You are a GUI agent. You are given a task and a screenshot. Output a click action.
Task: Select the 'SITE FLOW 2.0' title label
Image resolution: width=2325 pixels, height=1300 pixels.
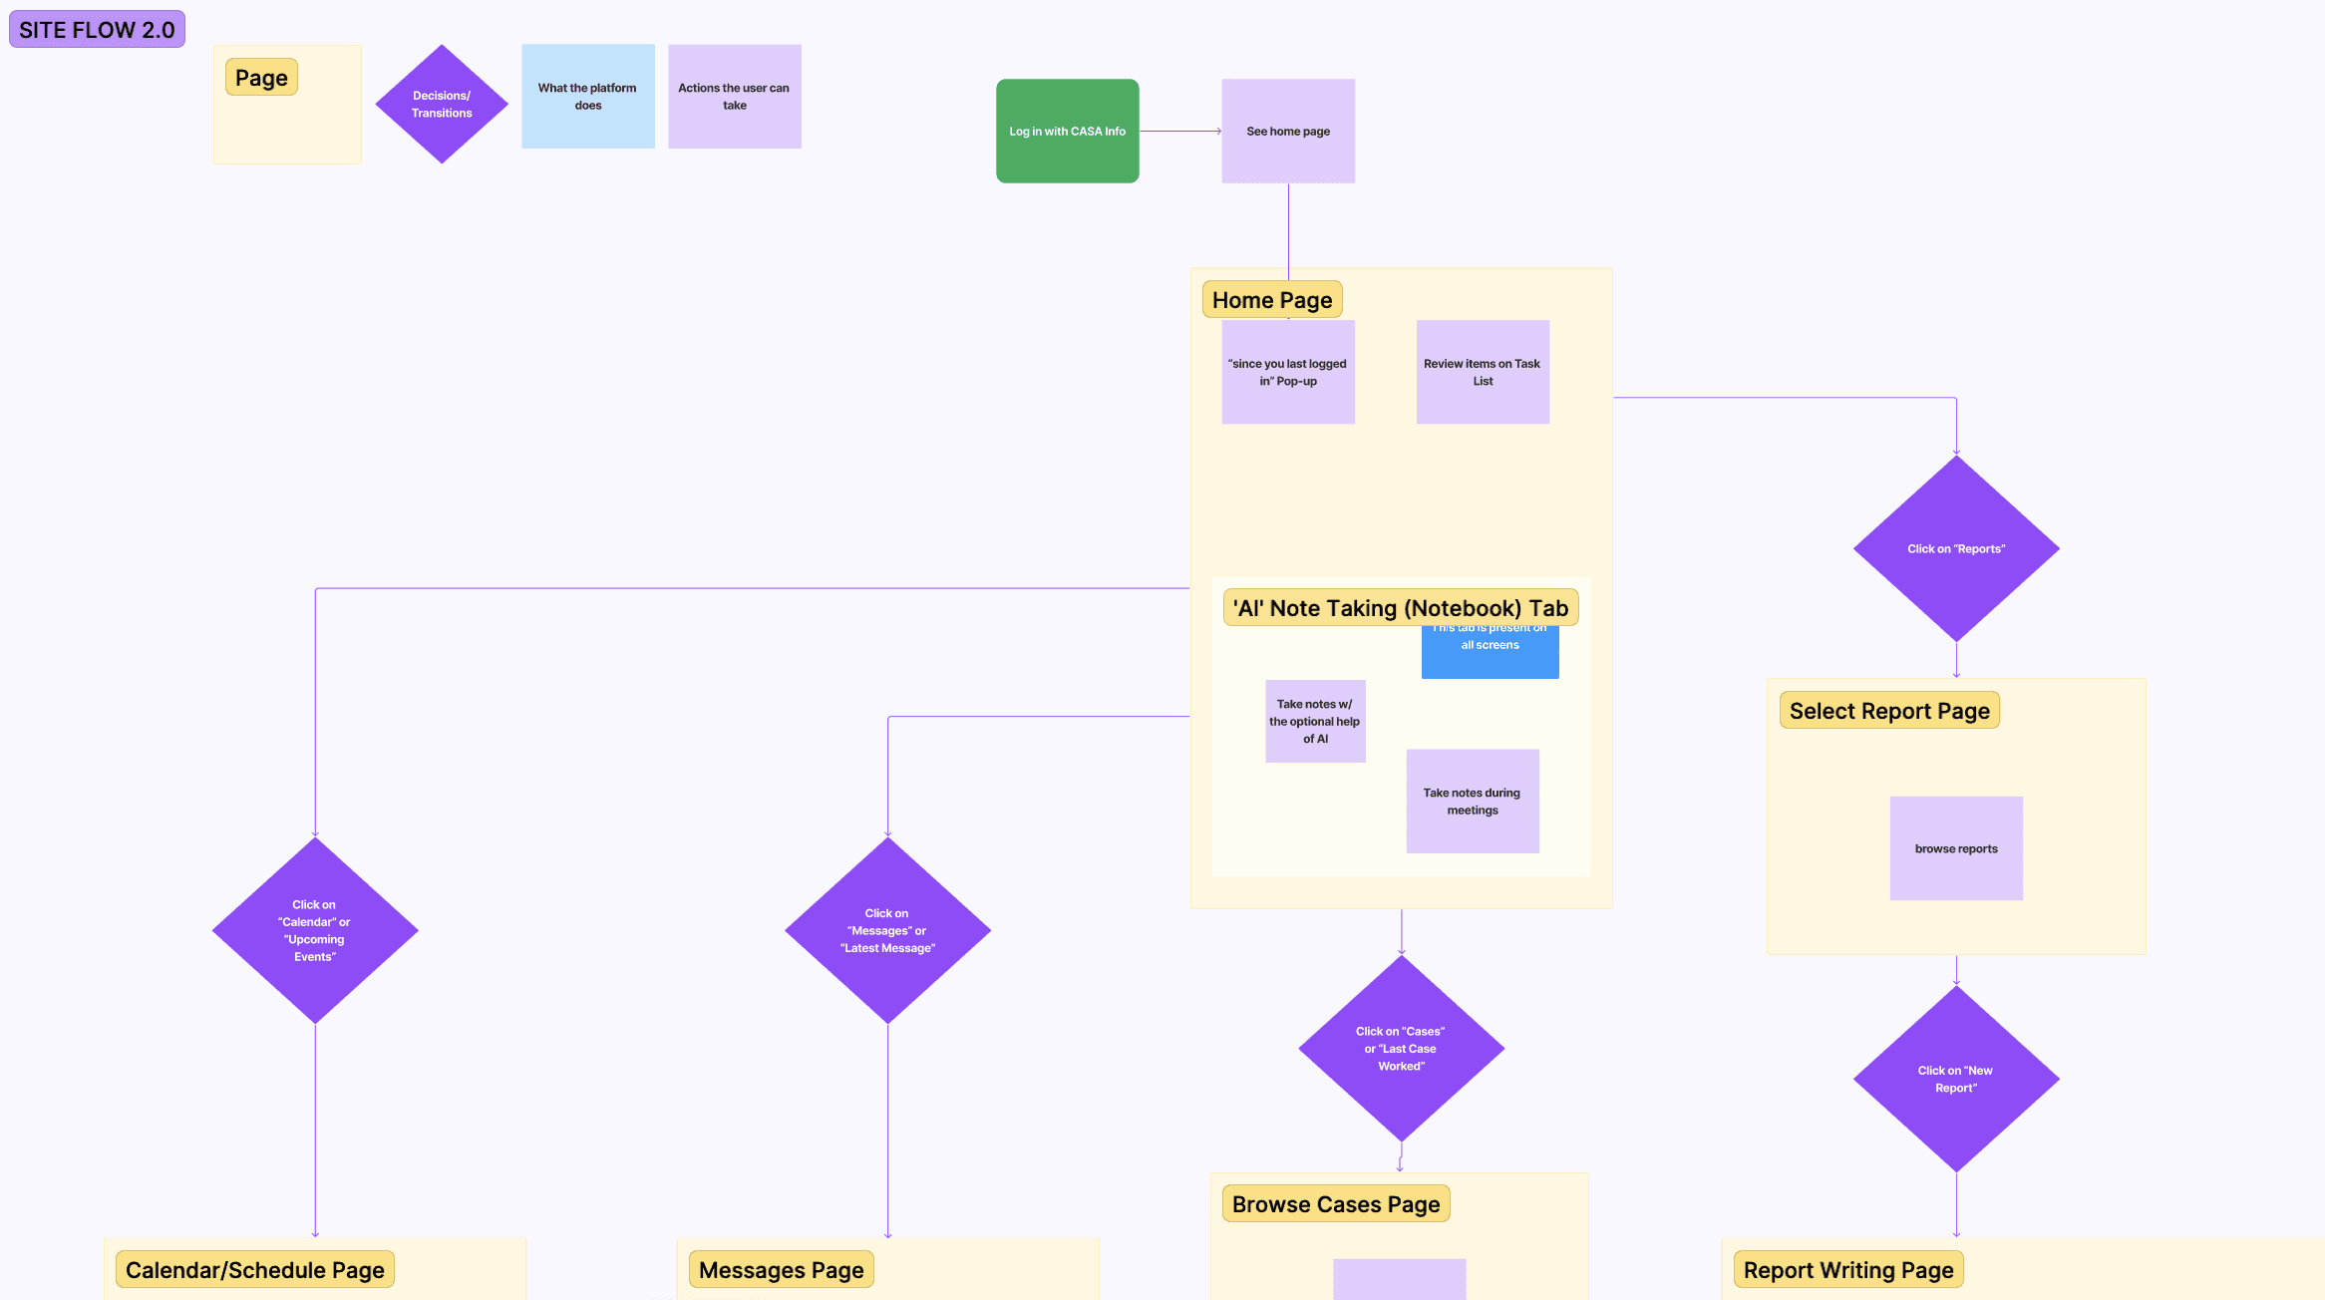point(97,30)
